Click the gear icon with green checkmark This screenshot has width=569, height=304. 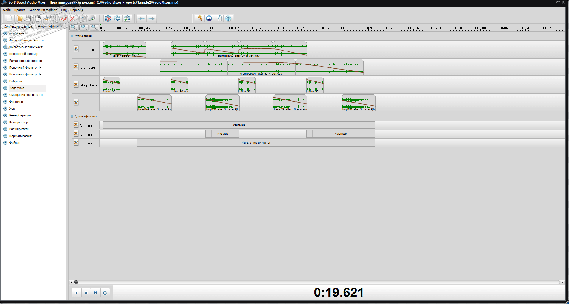(127, 18)
